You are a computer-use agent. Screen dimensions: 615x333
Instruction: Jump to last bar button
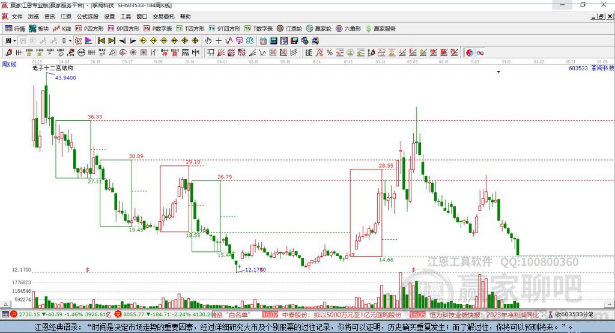[112, 41]
